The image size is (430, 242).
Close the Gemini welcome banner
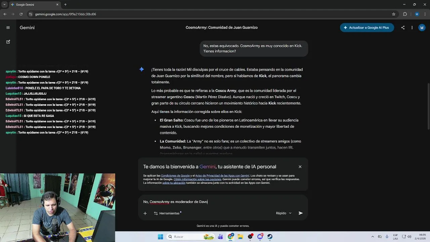click(x=300, y=167)
